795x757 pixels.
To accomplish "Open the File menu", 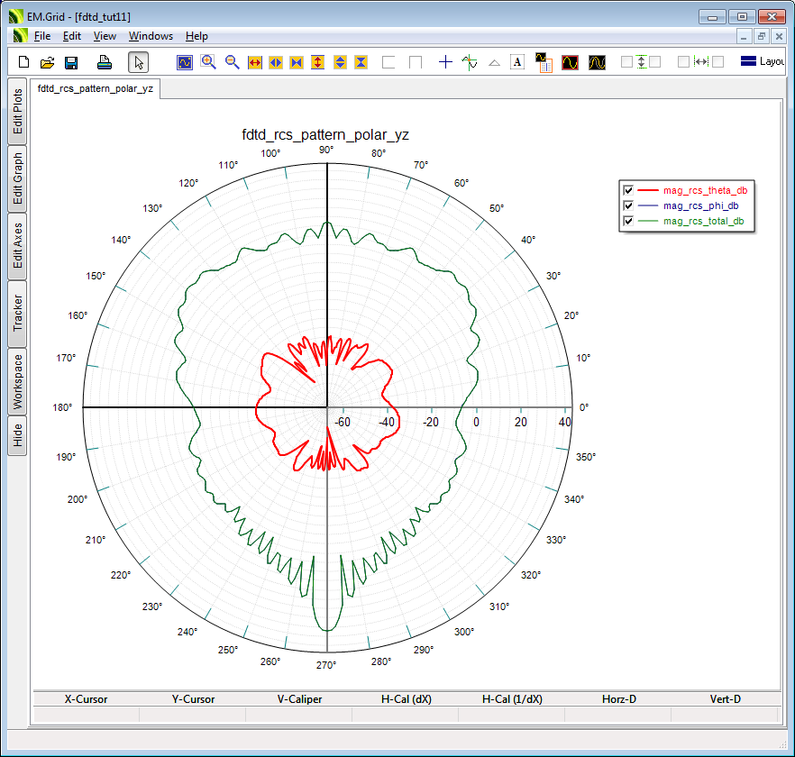I will [x=42, y=36].
